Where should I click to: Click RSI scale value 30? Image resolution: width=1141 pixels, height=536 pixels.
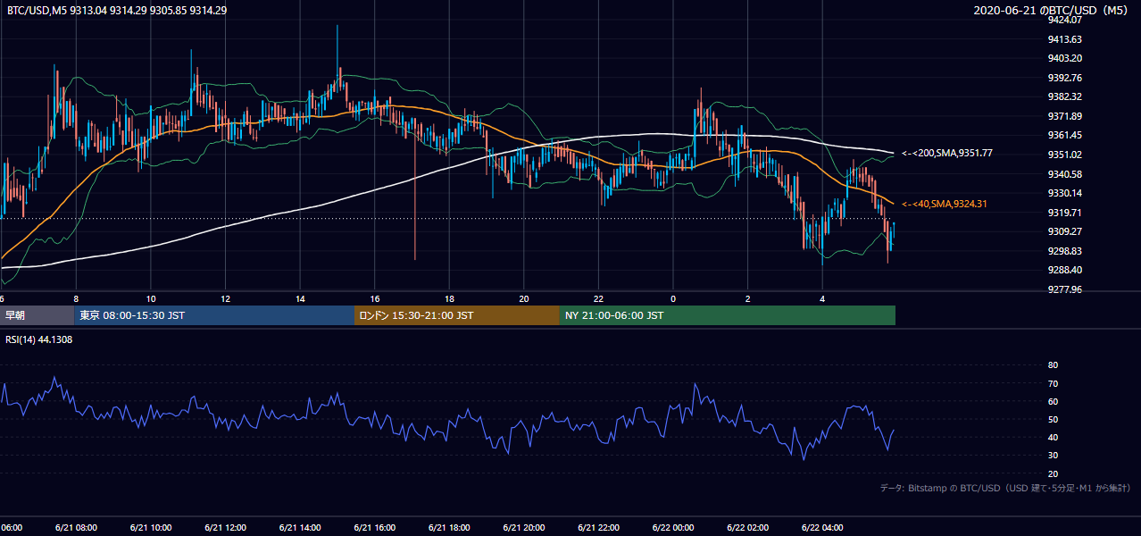point(1053,455)
